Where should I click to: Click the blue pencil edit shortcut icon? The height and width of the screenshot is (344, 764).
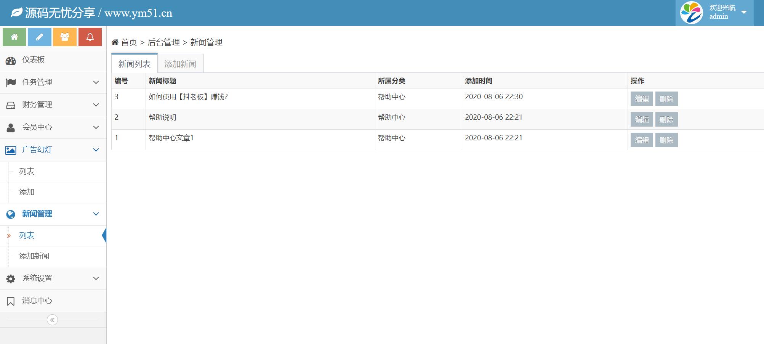pos(39,37)
